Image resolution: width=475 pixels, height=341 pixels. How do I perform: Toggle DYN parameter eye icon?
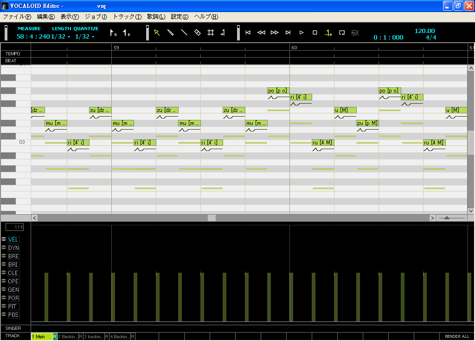4,248
